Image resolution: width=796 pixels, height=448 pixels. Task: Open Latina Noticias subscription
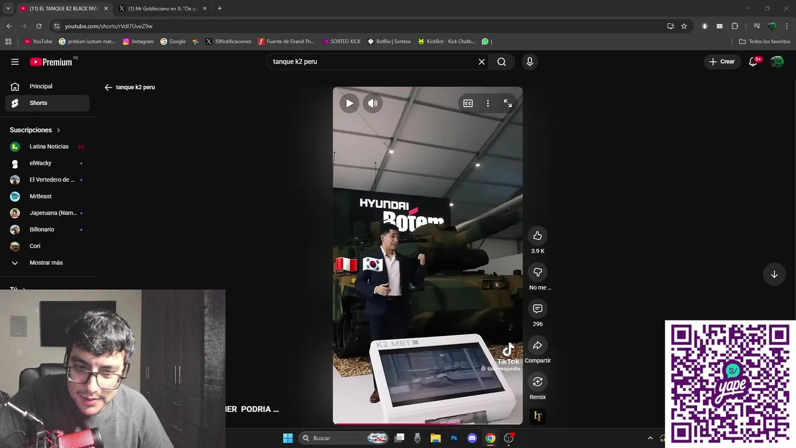tap(47, 146)
